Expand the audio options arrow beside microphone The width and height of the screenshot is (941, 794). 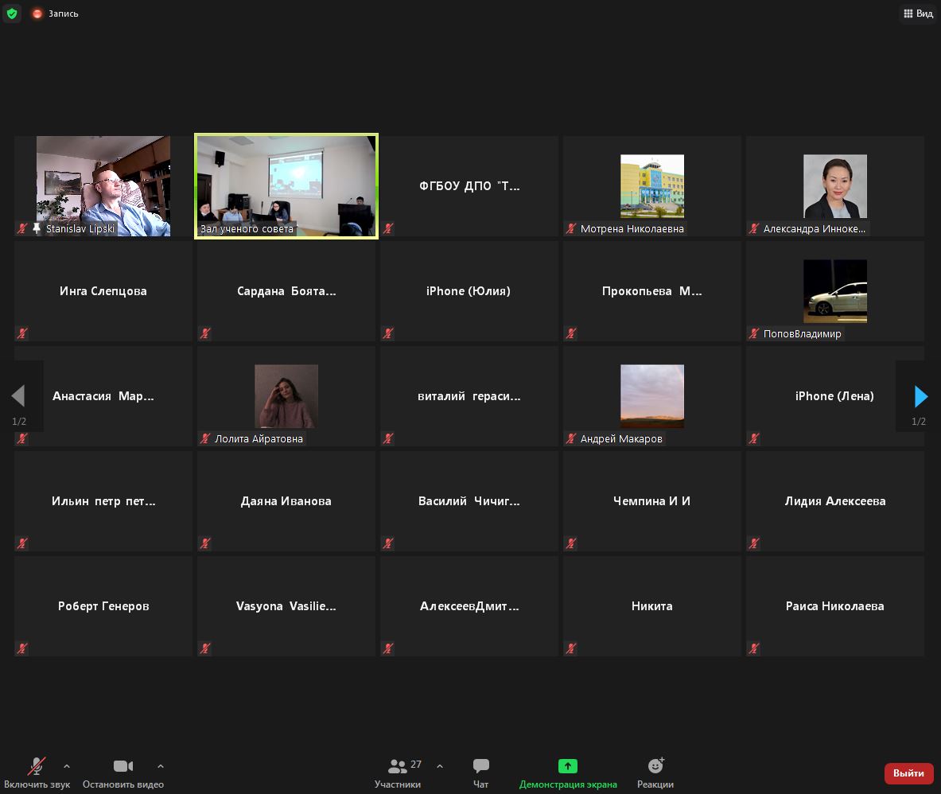[67, 766]
